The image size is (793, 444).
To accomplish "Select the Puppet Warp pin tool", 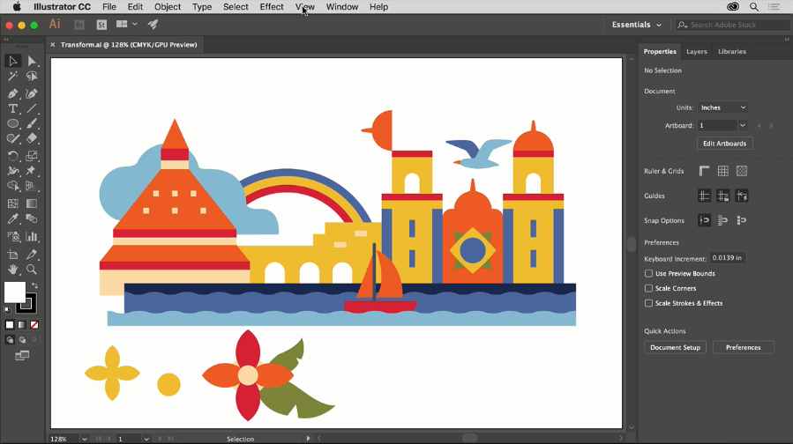I will click(32, 171).
